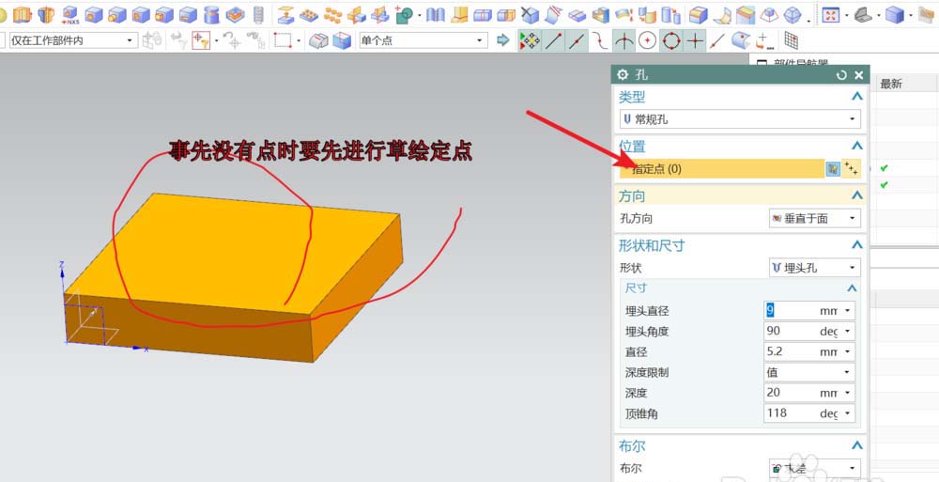Click the shaded cube rendering style icon
This screenshot has height=482, width=939.
[895, 15]
